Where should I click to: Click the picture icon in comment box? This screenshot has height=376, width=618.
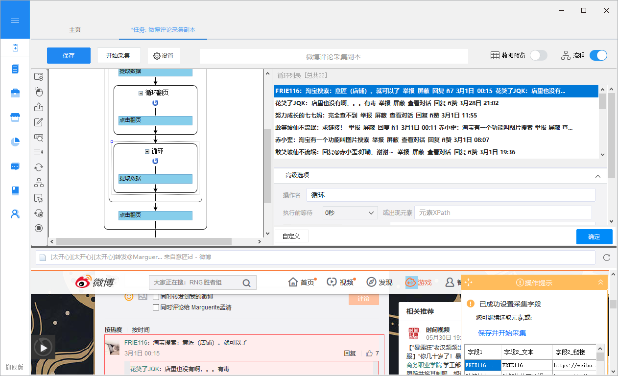143,296
